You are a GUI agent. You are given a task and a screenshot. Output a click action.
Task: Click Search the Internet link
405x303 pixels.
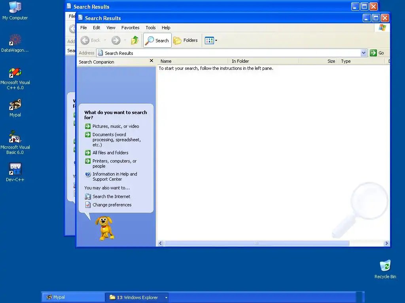111,196
